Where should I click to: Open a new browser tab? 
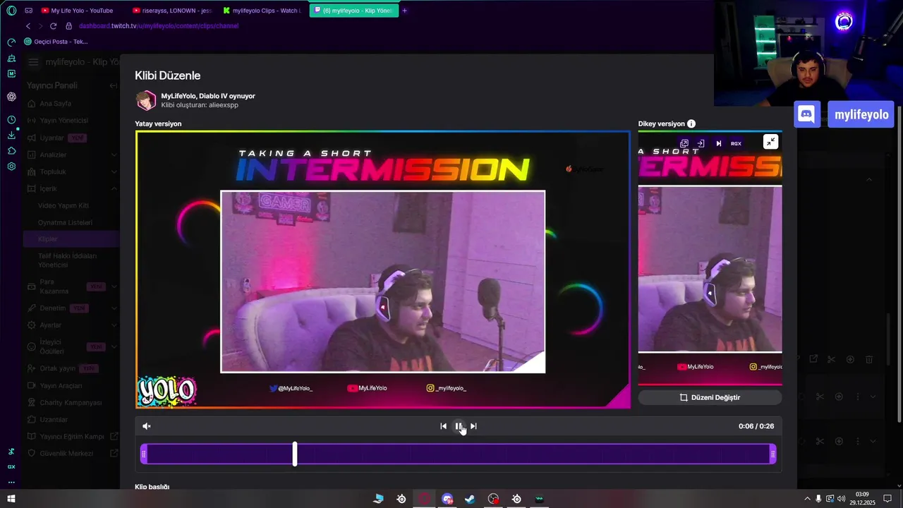pyautogui.click(x=404, y=11)
